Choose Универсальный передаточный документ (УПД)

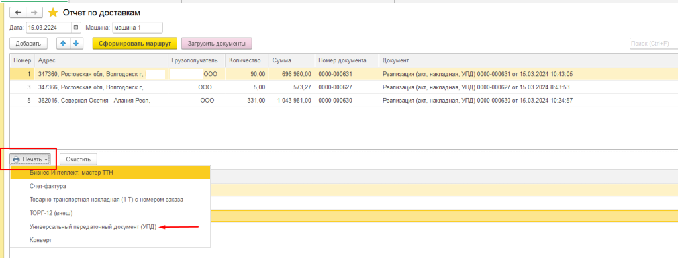pyautogui.click(x=111, y=226)
